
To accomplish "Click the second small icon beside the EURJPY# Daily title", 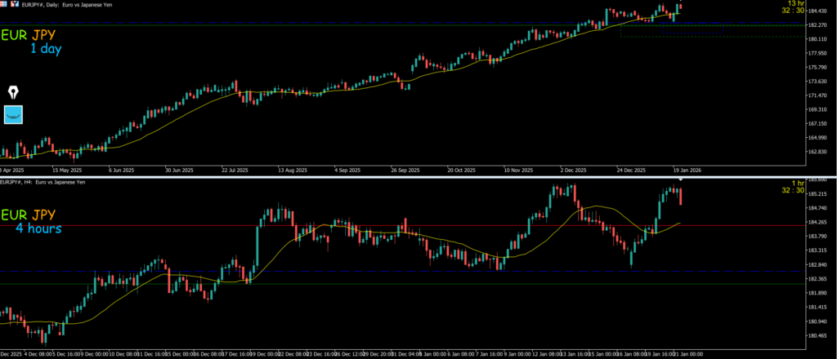I will click(x=15, y=4).
